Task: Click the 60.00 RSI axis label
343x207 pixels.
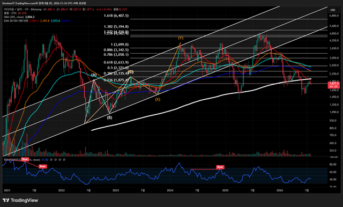Action: pos(333,172)
